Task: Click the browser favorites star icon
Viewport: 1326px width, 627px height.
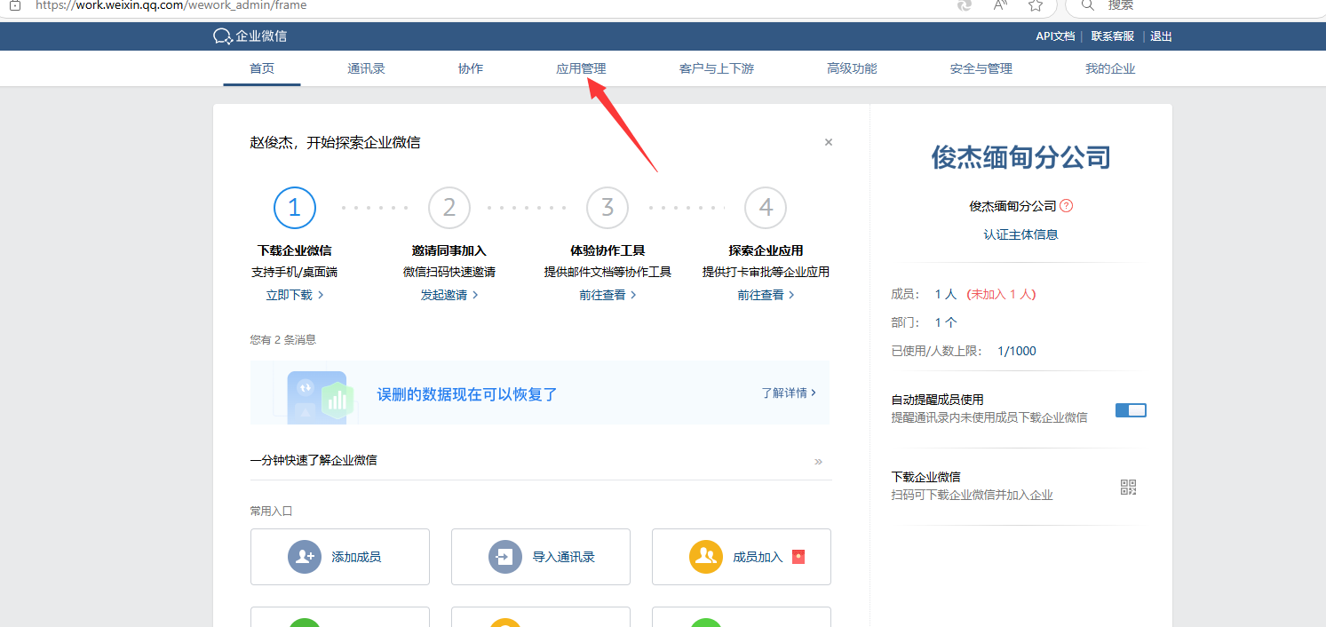Action: pyautogui.click(x=1035, y=5)
